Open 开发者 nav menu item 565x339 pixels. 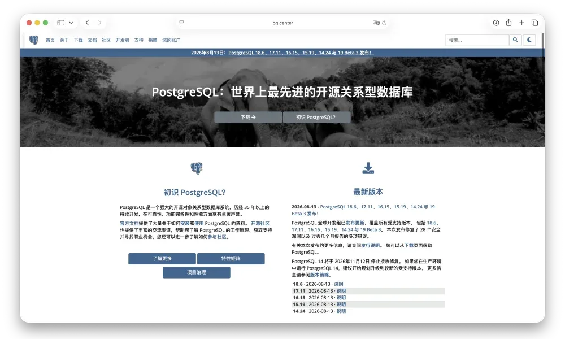coord(123,40)
